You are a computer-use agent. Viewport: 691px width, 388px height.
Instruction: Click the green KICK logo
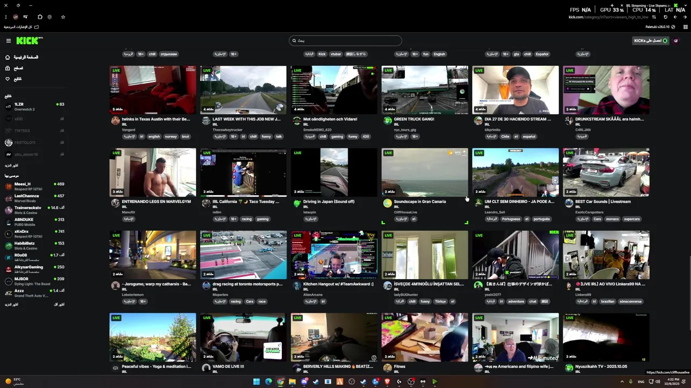click(x=28, y=40)
